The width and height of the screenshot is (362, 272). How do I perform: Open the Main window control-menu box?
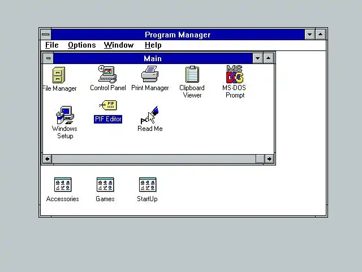48,58
